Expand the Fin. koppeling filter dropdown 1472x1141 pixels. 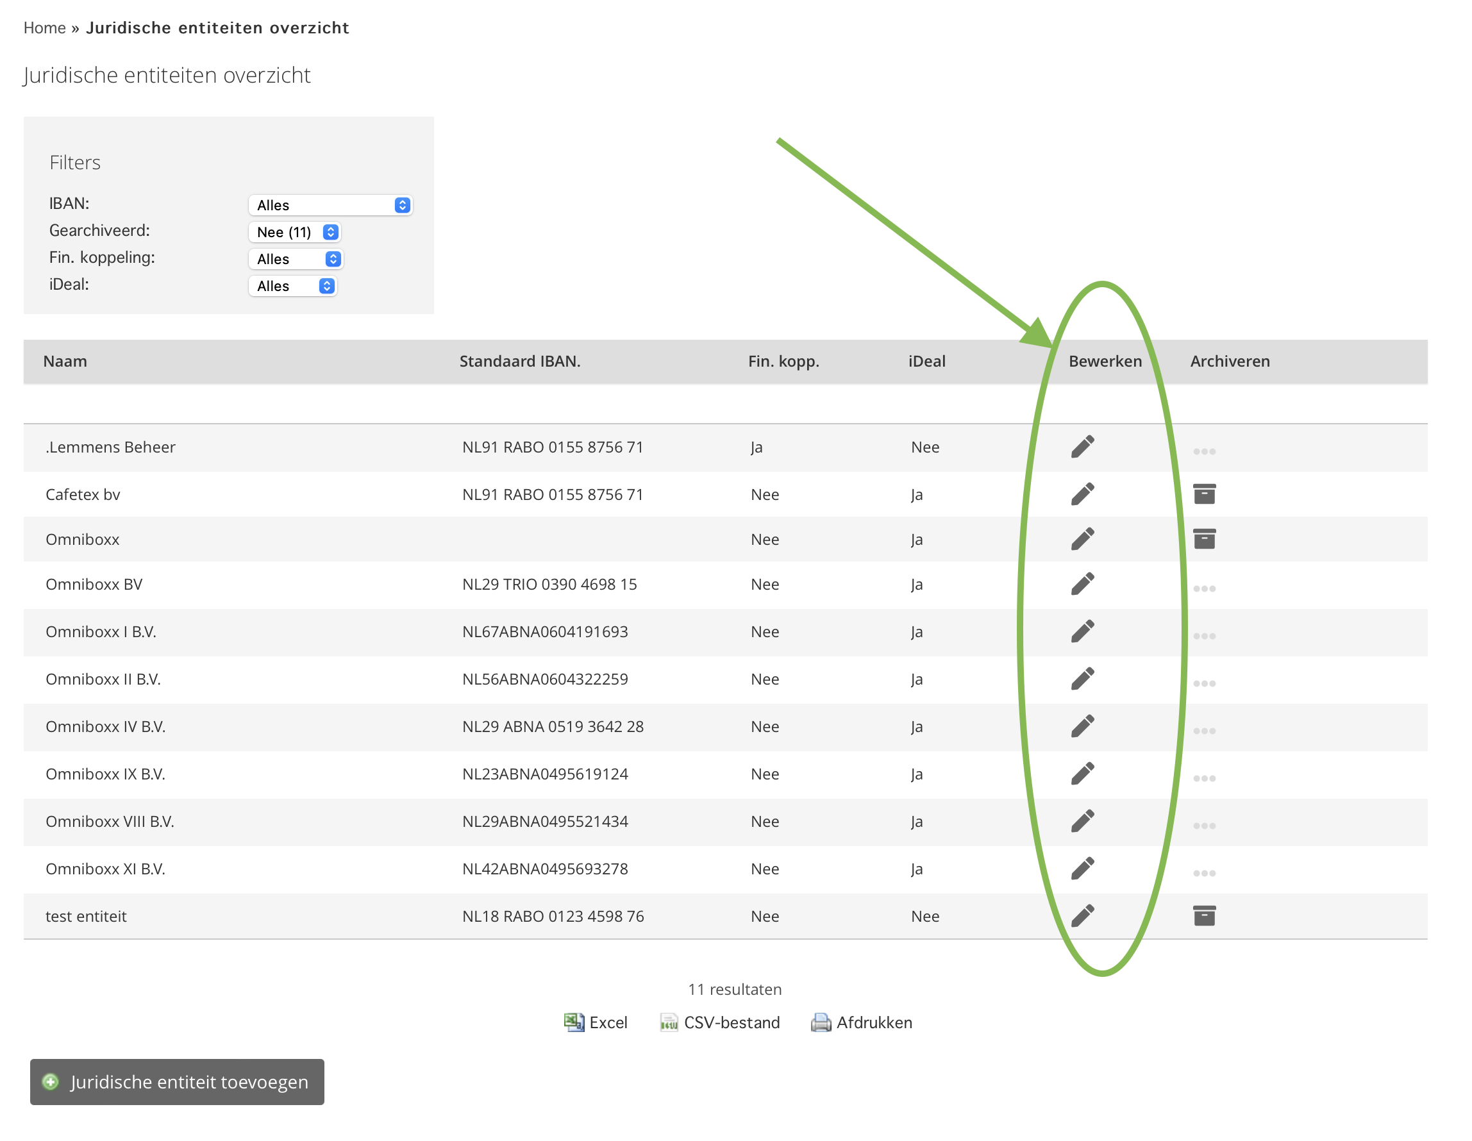296,259
